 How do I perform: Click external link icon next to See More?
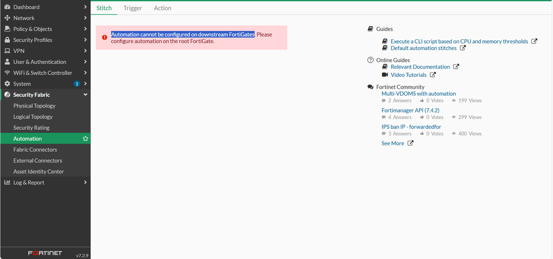point(410,143)
